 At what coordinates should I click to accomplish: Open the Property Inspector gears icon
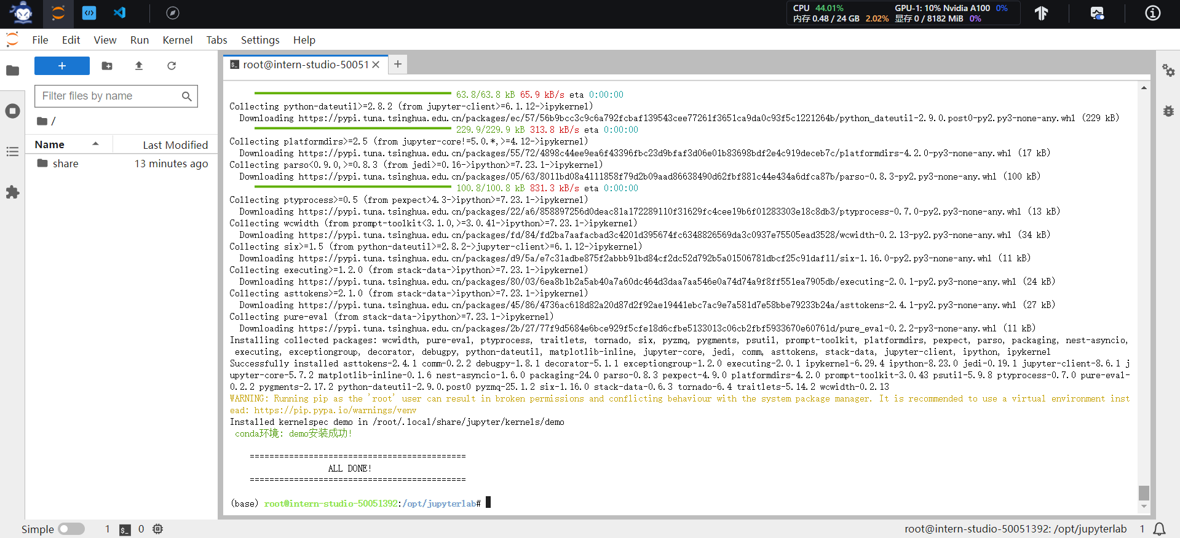click(1168, 71)
